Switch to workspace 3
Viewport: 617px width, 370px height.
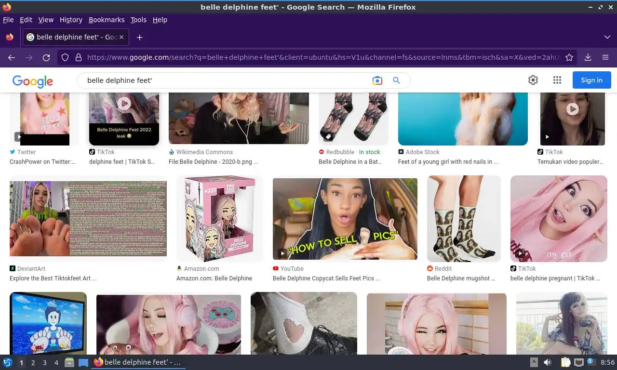point(44,363)
